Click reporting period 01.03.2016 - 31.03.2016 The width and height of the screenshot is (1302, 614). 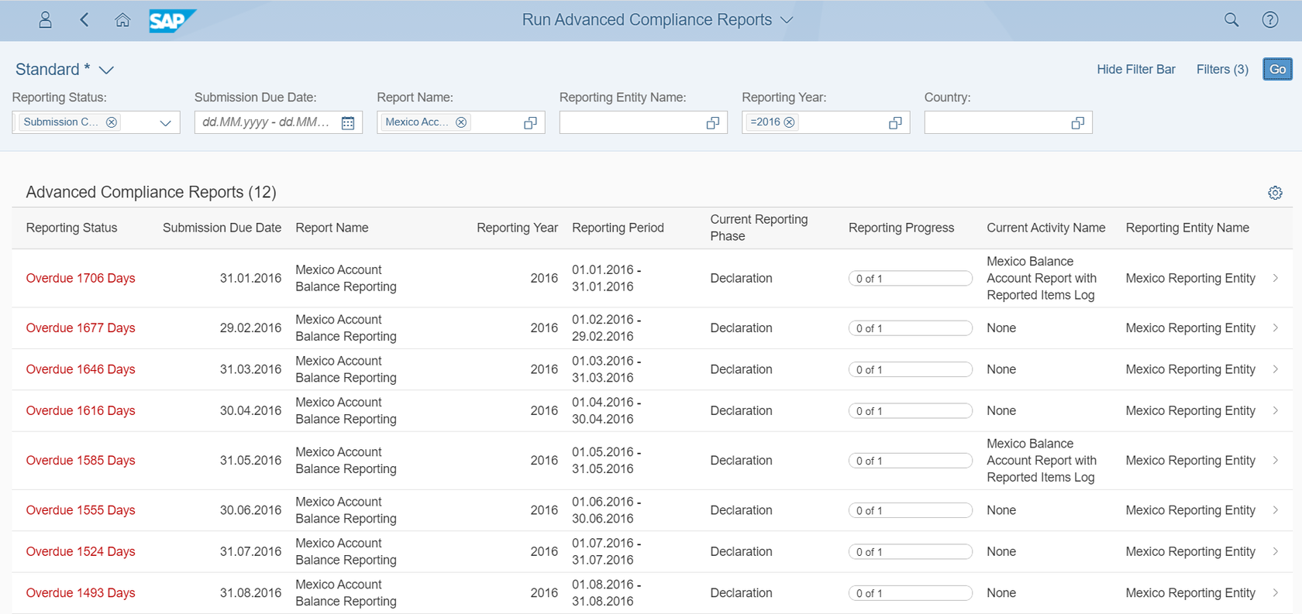tap(607, 369)
